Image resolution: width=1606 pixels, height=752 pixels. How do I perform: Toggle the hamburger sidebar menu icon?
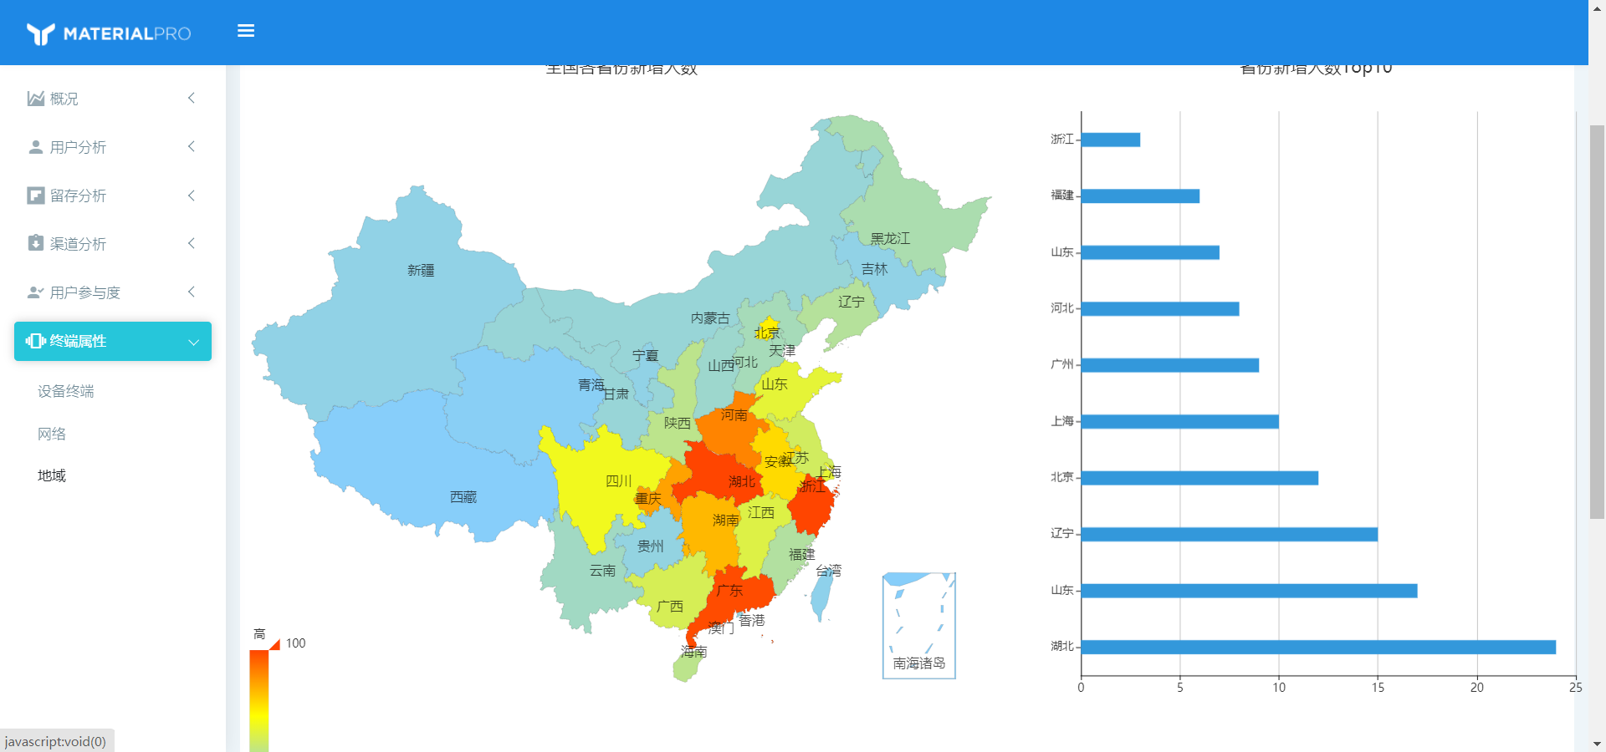[246, 31]
